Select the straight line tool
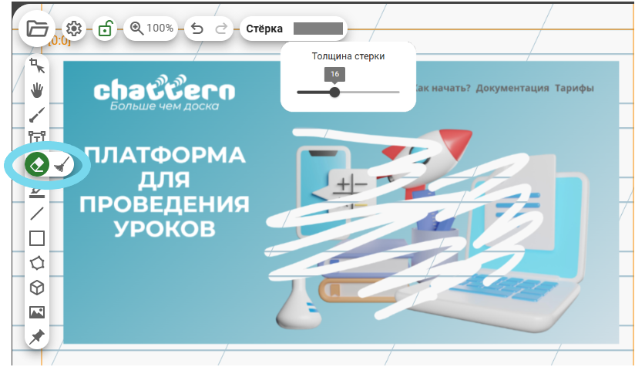 click(36, 214)
